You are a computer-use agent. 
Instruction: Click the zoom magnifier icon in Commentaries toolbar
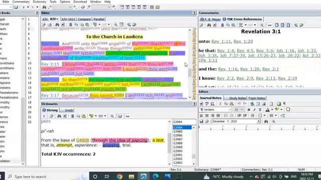[262, 25]
